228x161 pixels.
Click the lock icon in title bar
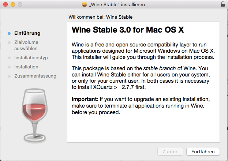coord(223,4)
